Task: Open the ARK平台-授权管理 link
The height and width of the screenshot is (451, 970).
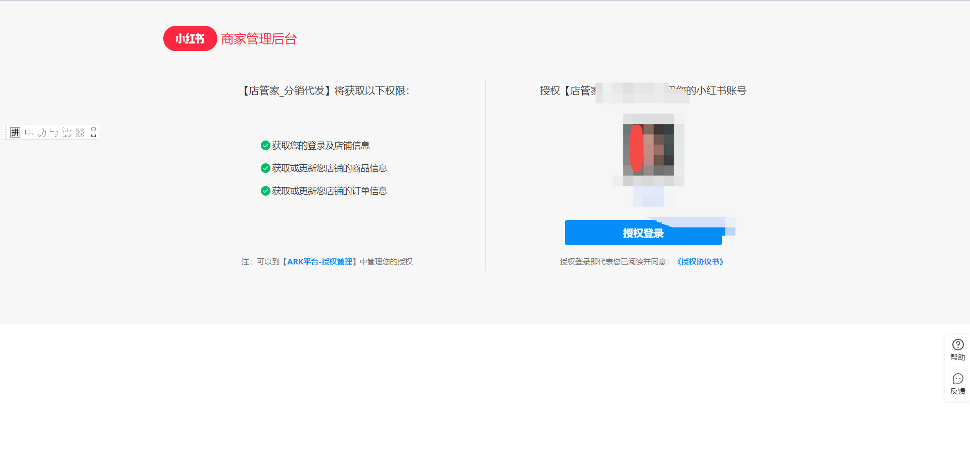Action: pos(319,262)
